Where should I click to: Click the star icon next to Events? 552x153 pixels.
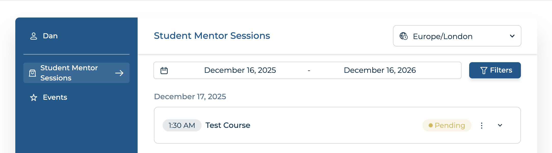tap(34, 97)
